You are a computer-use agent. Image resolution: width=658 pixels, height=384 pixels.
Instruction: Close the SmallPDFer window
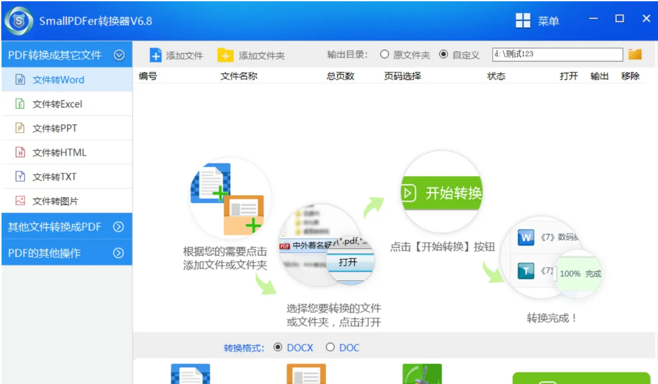click(647, 18)
